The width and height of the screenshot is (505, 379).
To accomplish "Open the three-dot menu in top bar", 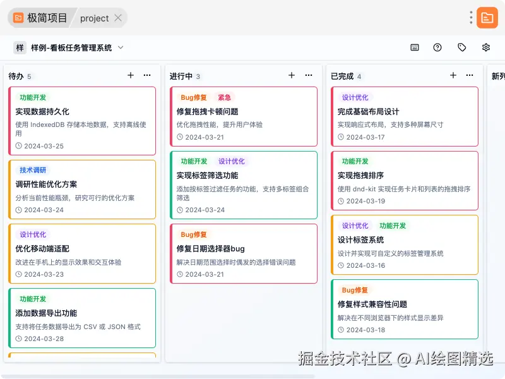I will pyautogui.click(x=470, y=18).
